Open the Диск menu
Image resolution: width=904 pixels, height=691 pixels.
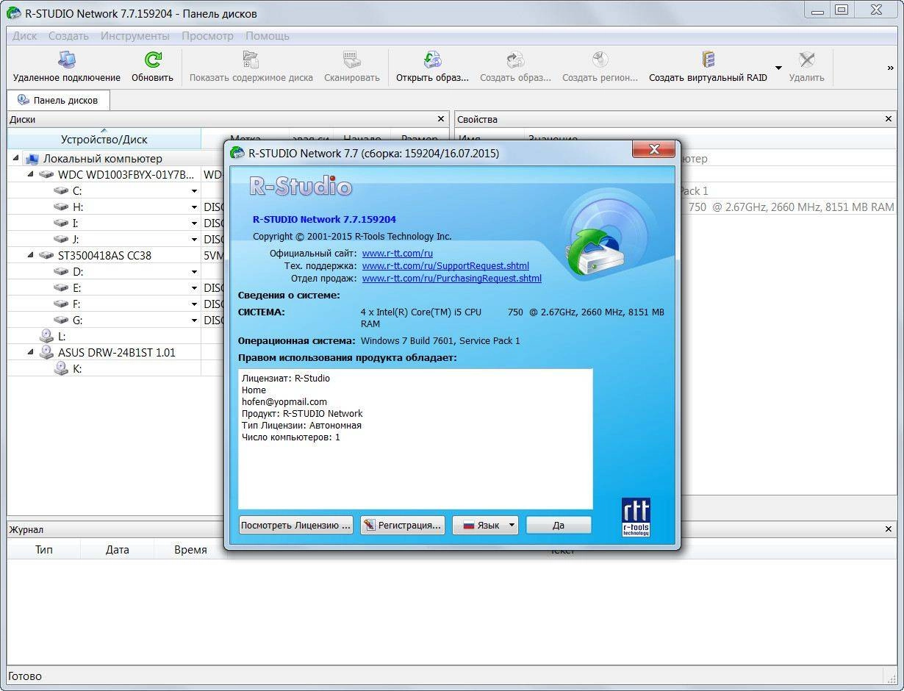(24, 35)
